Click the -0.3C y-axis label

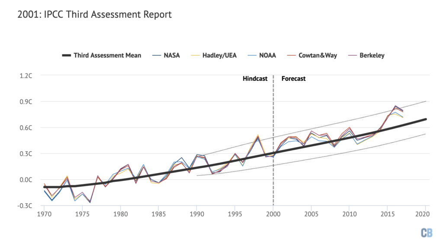[25, 206]
